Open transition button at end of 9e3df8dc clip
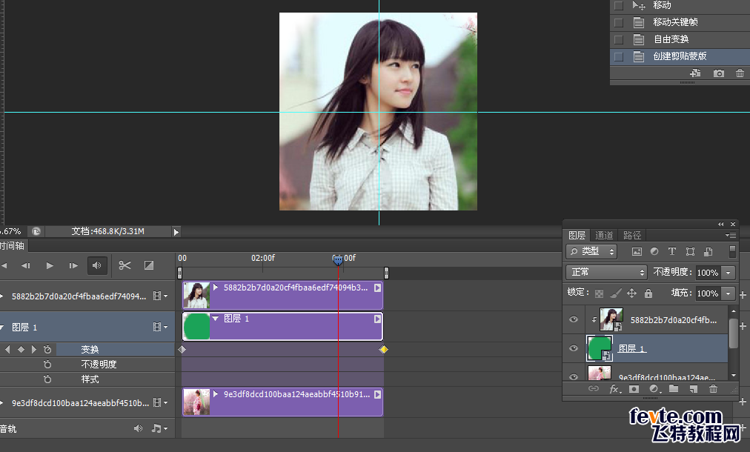 tap(378, 394)
